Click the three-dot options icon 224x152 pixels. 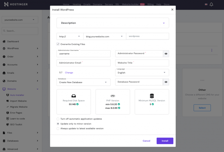click(212, 50)
